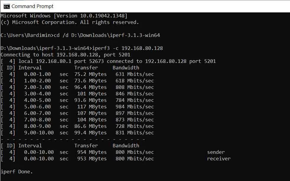Click the Command Prompt window title text
290x181 pixels.
coord(32,6)
